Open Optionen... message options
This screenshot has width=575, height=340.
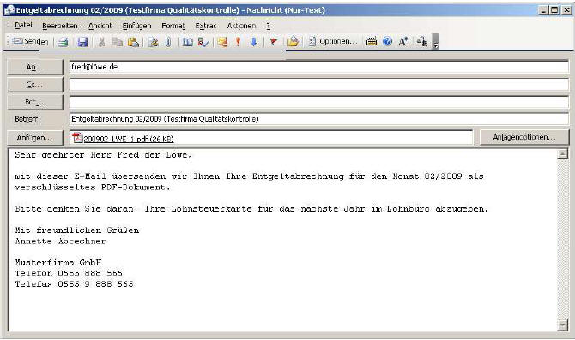(333, 41)
